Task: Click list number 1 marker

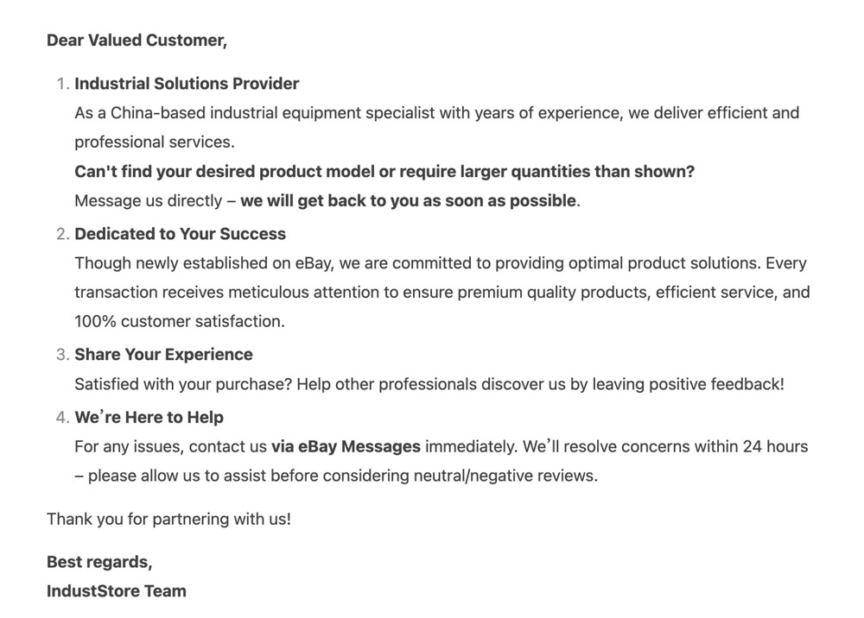Action: pos(61,84)
